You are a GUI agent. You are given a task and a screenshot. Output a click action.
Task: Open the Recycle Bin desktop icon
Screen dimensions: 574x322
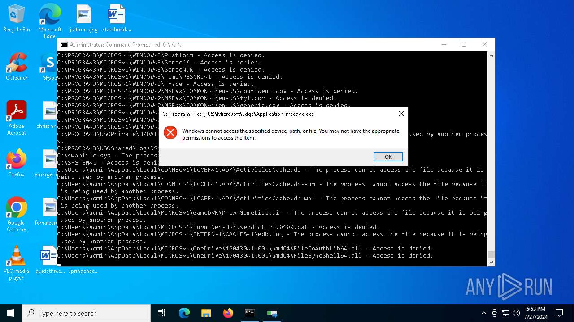click(x=17, y=19)
